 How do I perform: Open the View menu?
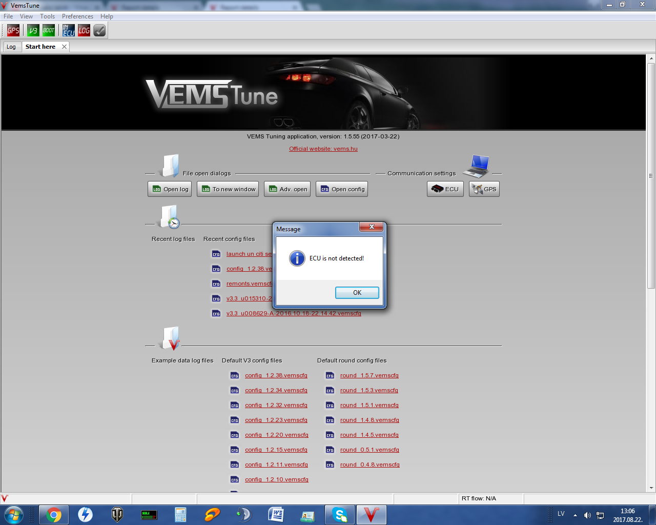(x=26, y=16)
